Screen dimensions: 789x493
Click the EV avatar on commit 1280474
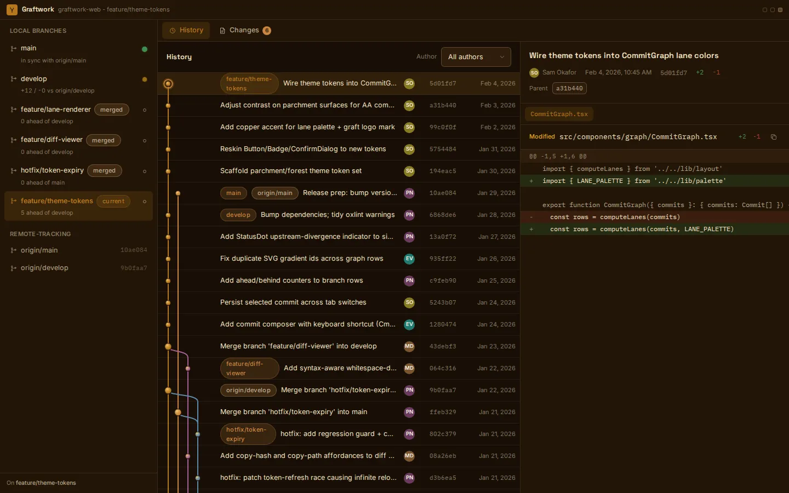[x=409, y=324]
